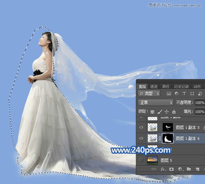Open the fx layer style menu
The height and width of the screenshot is (184, 205).
163,169
